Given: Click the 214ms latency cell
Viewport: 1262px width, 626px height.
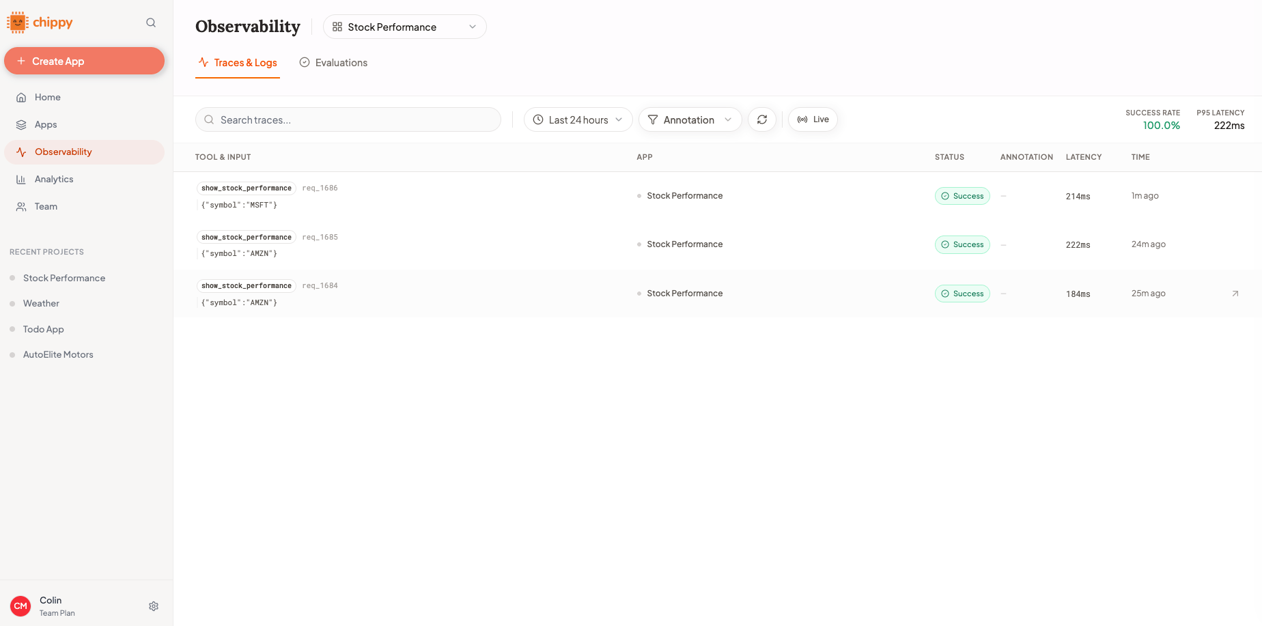Looking at the screenshot, I should click(x=1078, y=197).
